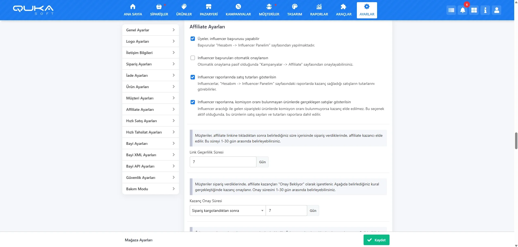The image size is (518, 247).
Task: Toggle 'satış tutarları gösterilsin' checkbox
Action: tap(193, 77)
